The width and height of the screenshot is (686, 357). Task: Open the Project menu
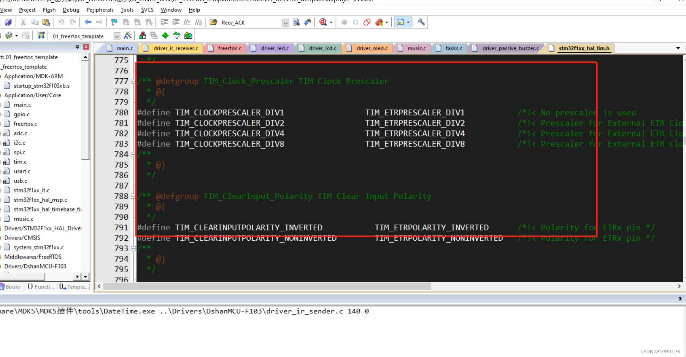coord(27,10)
